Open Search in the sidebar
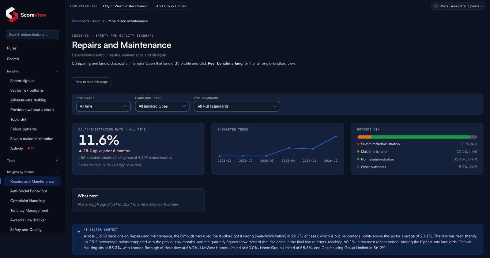This screenshot has width=490, height=258. pos(13,59)
